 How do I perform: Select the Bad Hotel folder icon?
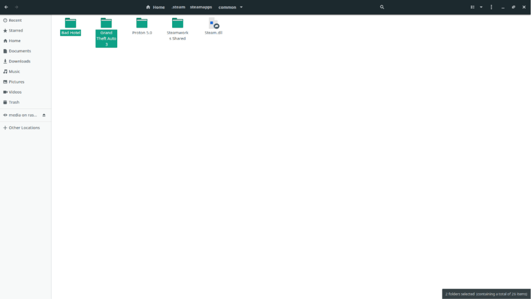pyautogui.click(x=71, y=23)
